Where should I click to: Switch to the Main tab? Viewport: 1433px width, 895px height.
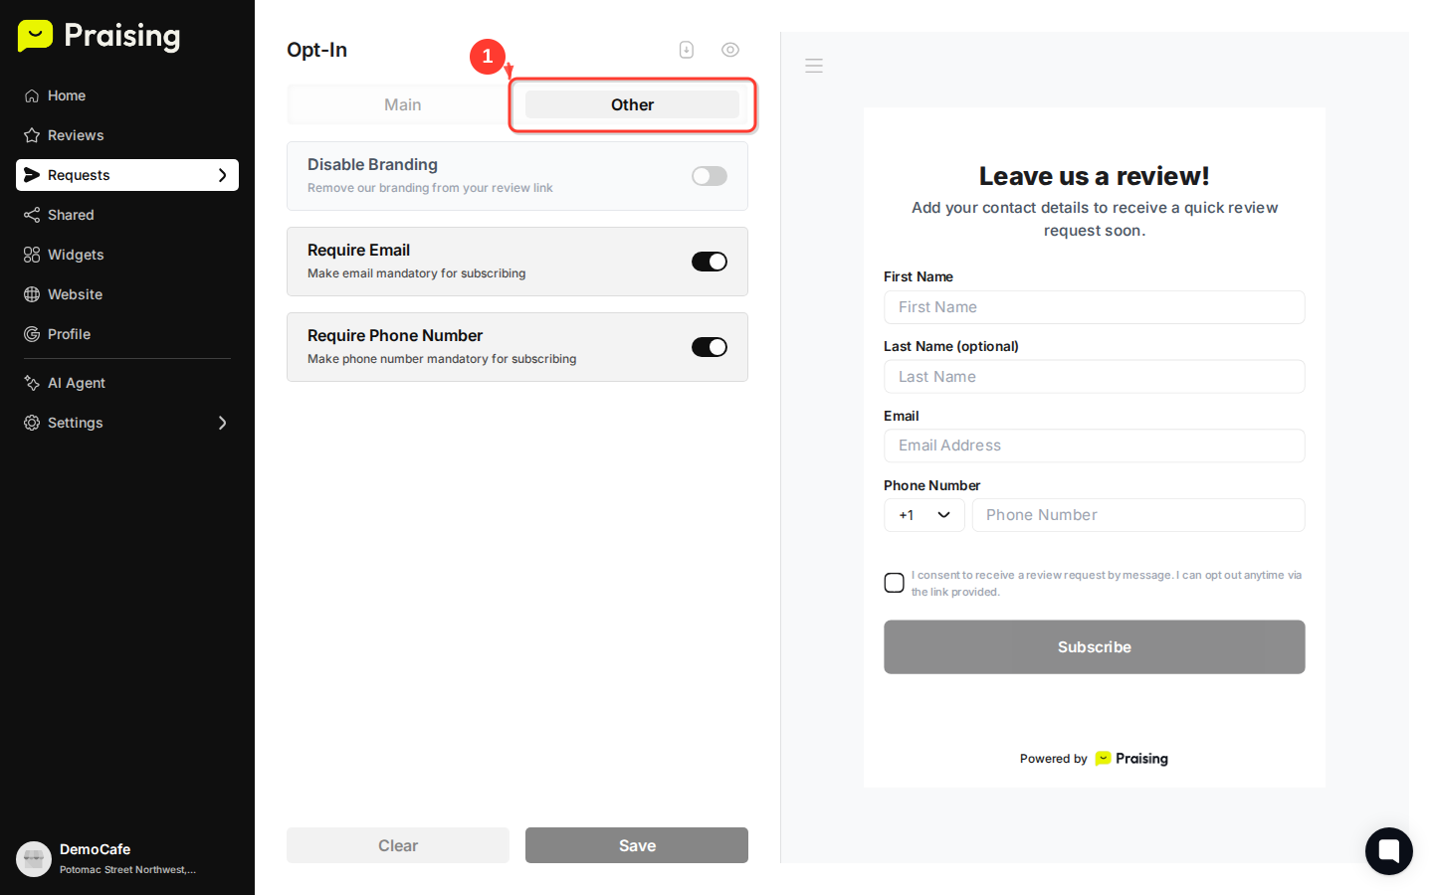[402, 104]
